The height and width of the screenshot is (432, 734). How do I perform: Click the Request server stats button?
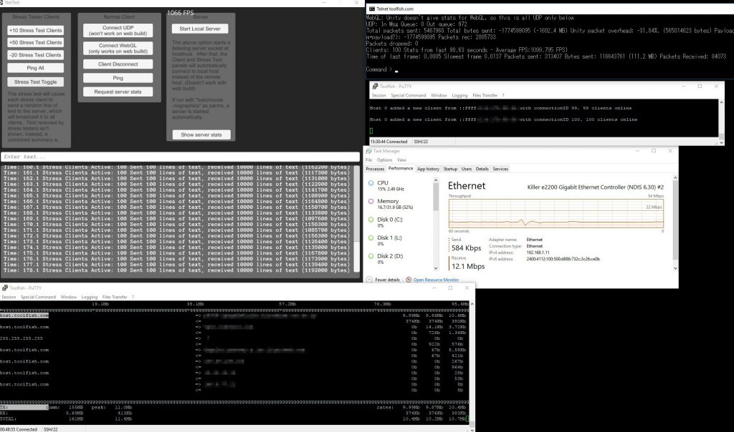pyautogui.click(x=118, y=92)
